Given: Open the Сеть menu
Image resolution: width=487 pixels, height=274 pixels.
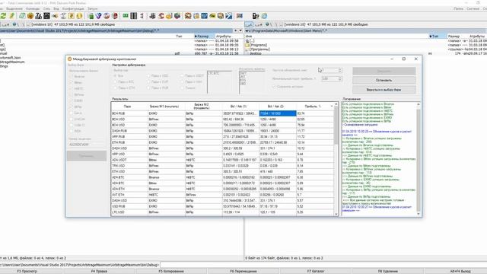Looking at the screenshot, I should 46,8.
